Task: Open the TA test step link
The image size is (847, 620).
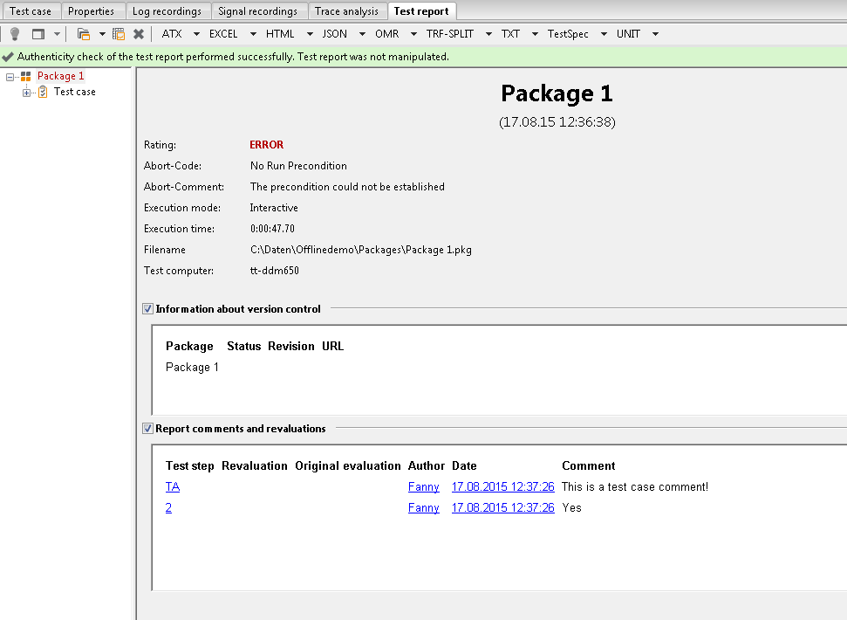Action: pyautogui.click(x=173, y=487)
